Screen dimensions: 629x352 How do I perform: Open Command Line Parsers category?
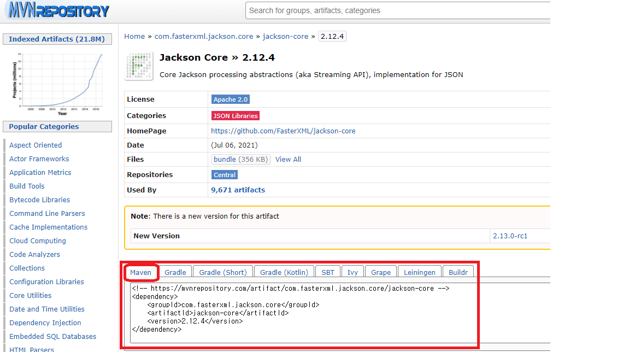coord(48,214)
